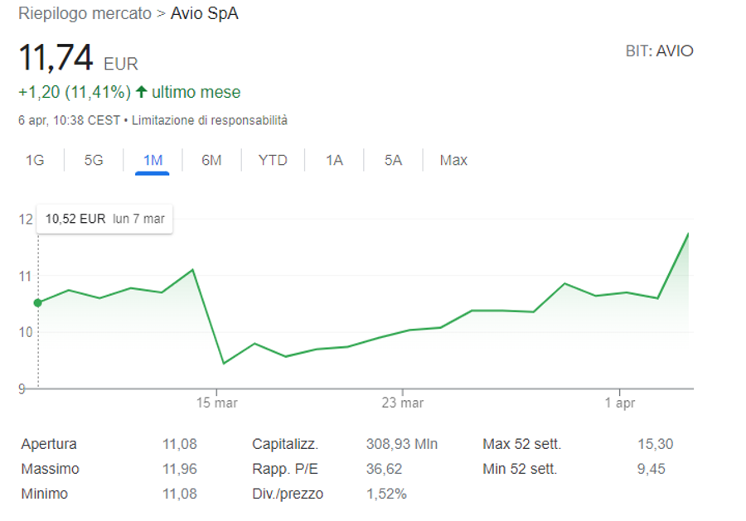Click the chart peak at right end
This screenshot has height=521, width=746.
pyautogui.click(x=688, y=234)
